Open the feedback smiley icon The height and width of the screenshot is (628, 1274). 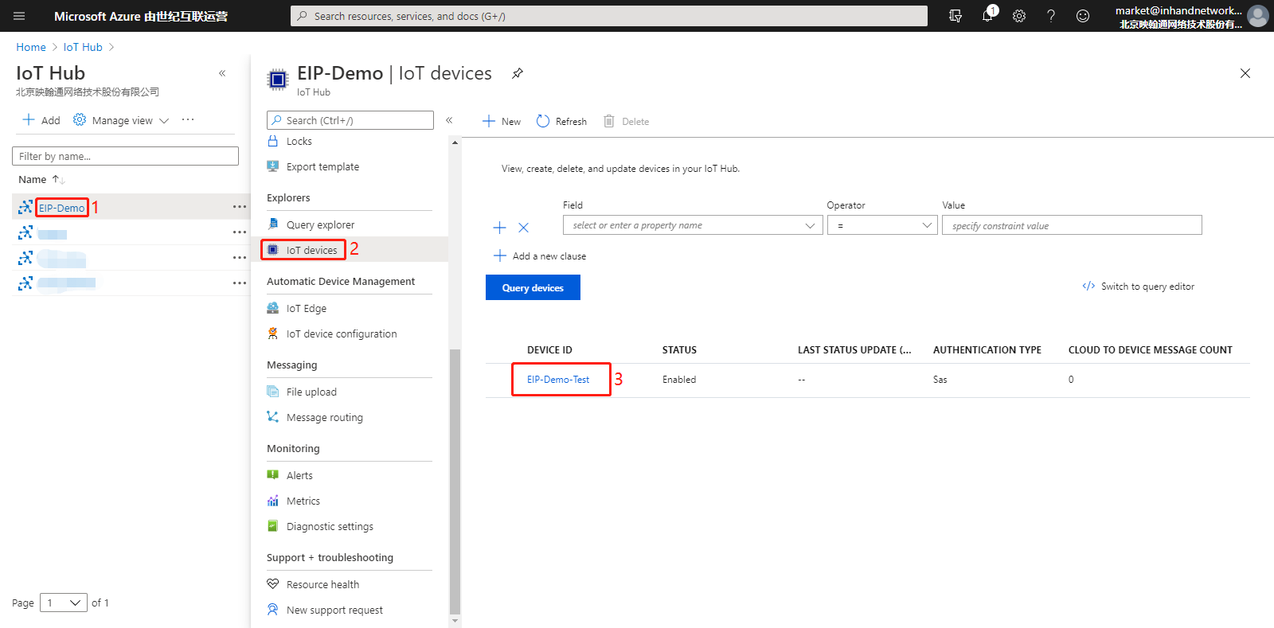[1083, 16]
